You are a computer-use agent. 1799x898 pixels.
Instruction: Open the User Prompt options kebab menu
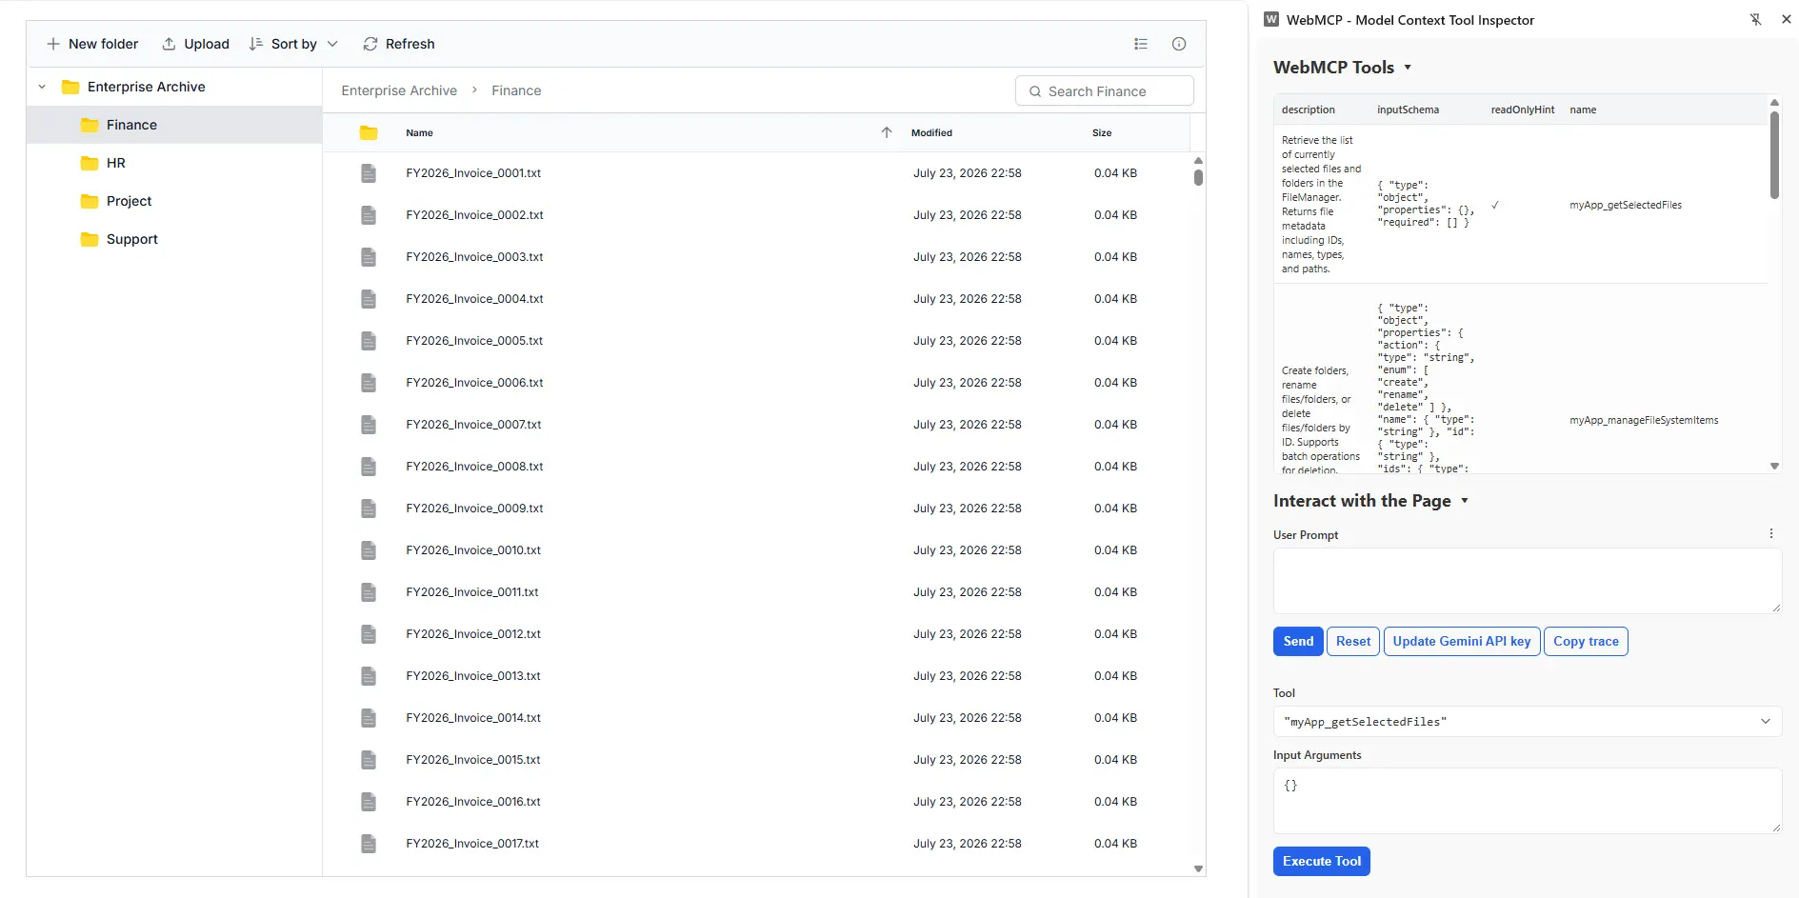tap(1771, 533)
